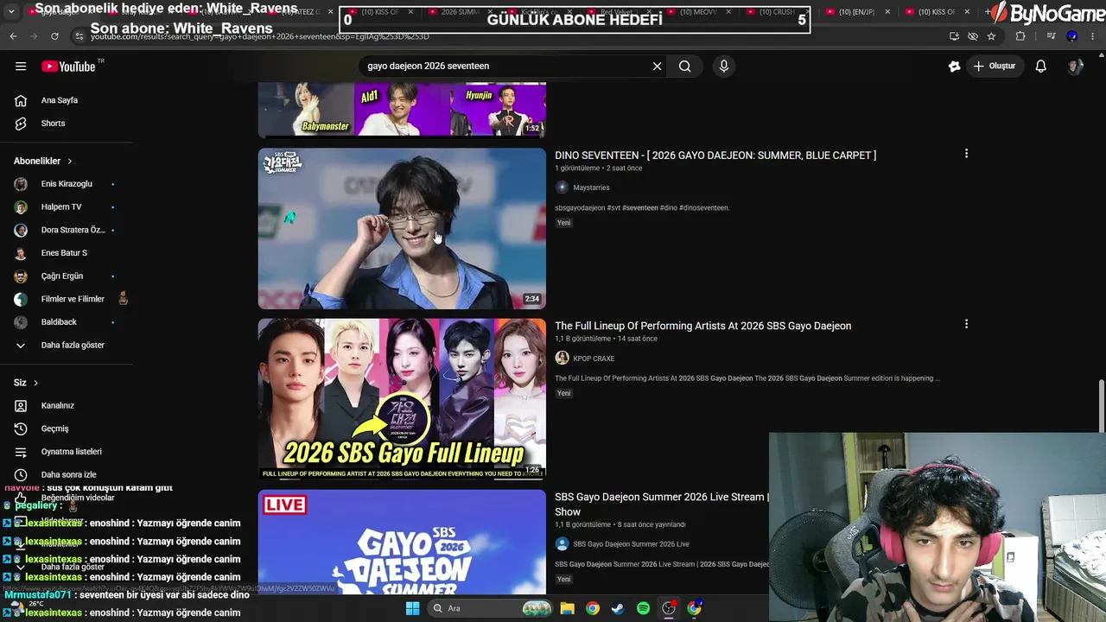The height and width of the screenshot is (622, 1106).
Task: Switch to the last (10) KISS OF tab
Action: click(936, 12)
